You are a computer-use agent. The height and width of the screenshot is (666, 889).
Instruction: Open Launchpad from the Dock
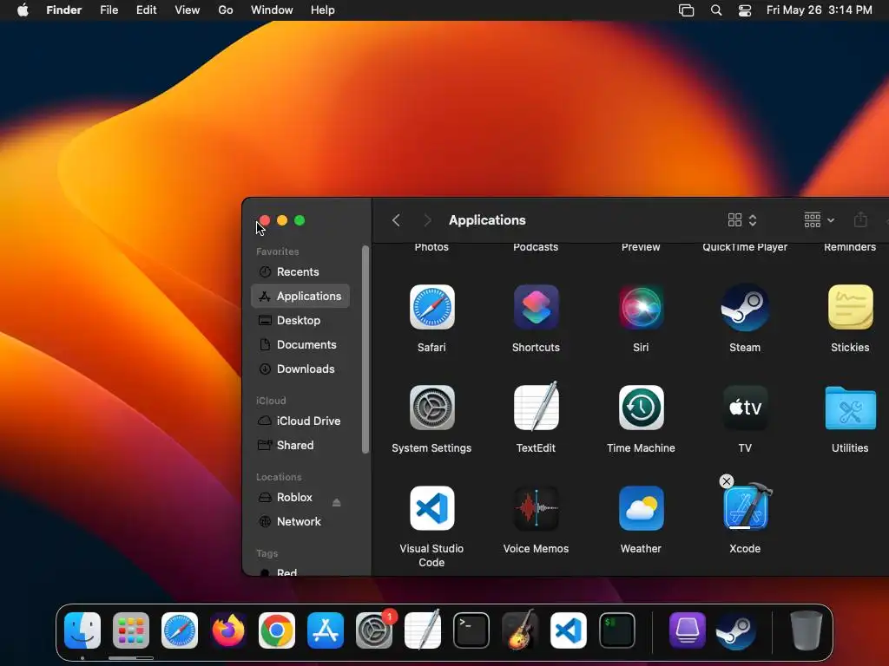(131, 630)
